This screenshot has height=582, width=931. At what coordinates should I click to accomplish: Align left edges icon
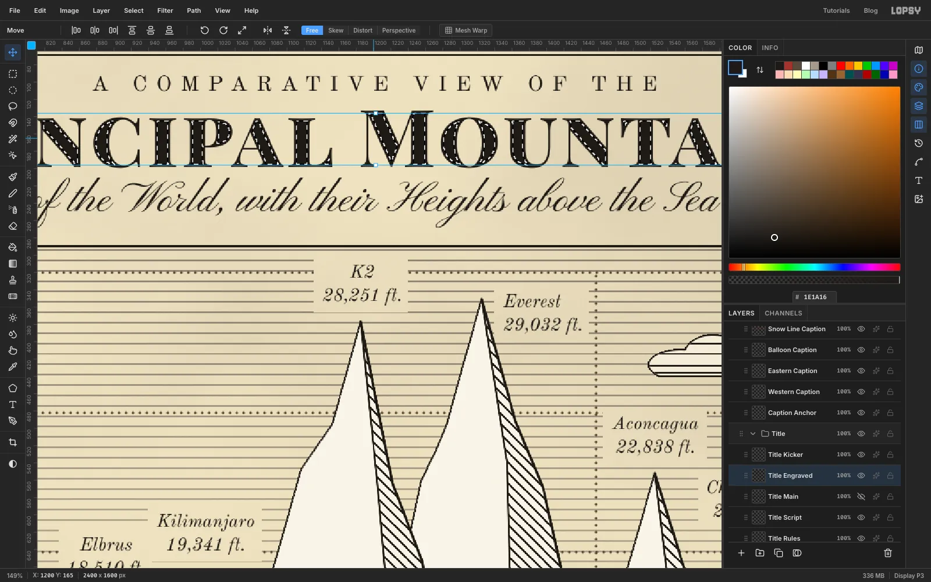coord(76,30)
